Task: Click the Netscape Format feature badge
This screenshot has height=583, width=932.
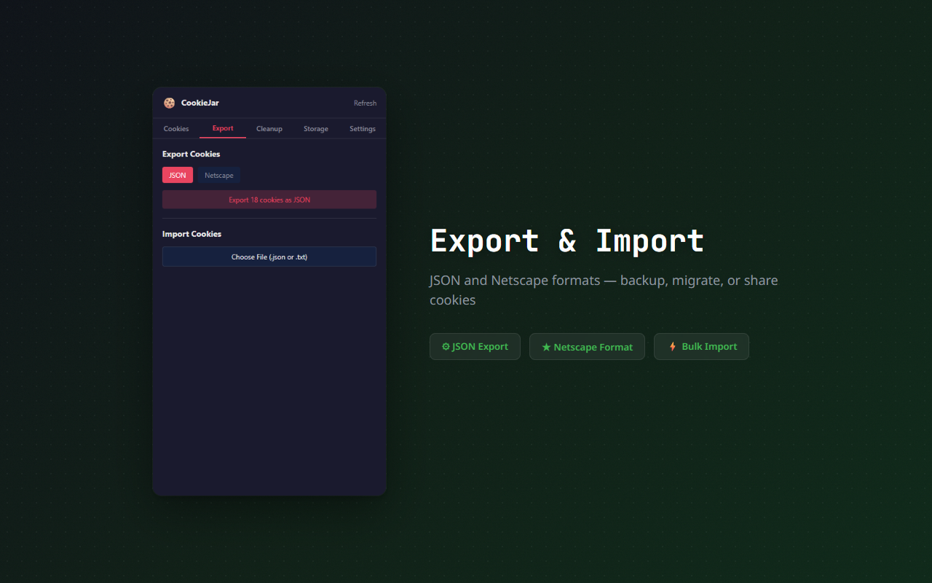Action: pyautogui.click(x=587, y=346)
